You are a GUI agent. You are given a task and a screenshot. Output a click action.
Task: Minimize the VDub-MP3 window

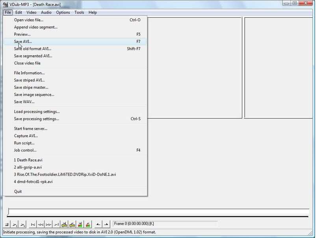point(286,3)
